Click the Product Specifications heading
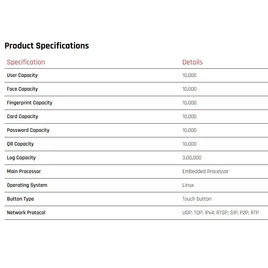This screenshot has width=268, height=268. [x=47, y=46]
